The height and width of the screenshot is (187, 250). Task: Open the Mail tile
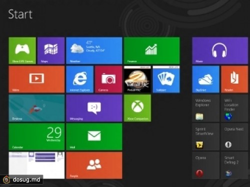94,137
